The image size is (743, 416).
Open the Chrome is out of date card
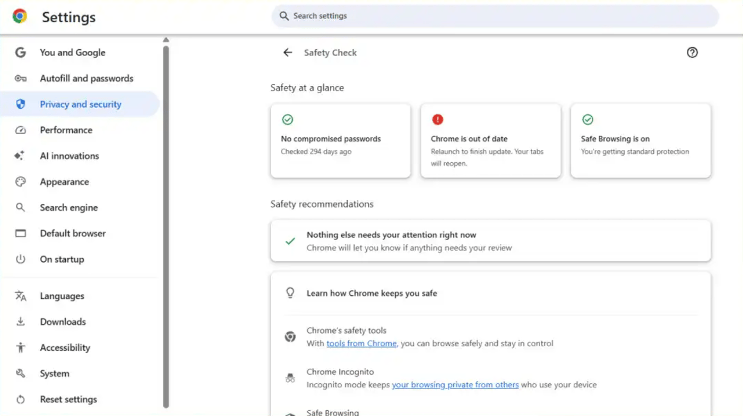pos(490,140)
